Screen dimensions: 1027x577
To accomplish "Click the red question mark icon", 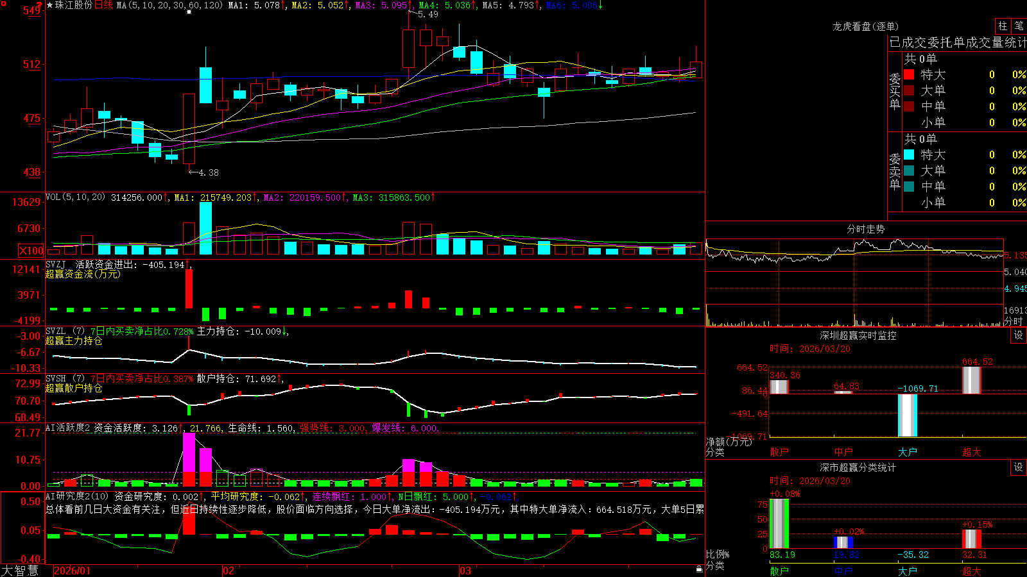I will [40, 6].
